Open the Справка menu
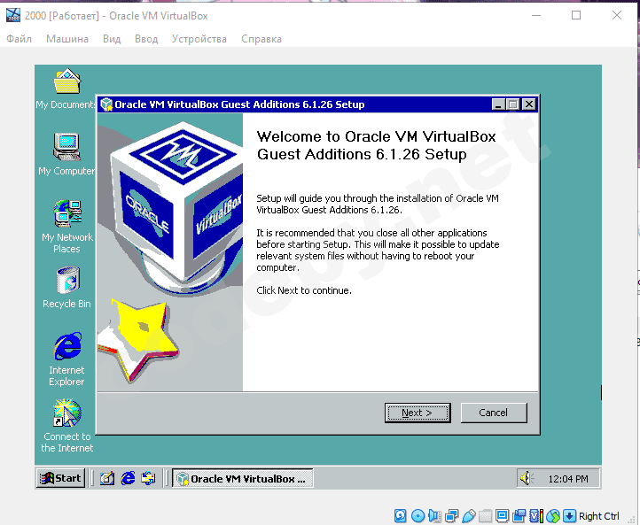This screenshot has width=640, height=525. click(x=261, y=39)
